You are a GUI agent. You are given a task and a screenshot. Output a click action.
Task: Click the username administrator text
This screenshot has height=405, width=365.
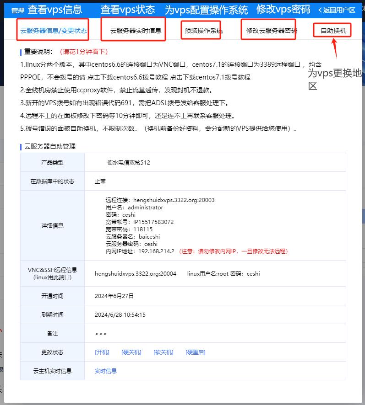145,208
